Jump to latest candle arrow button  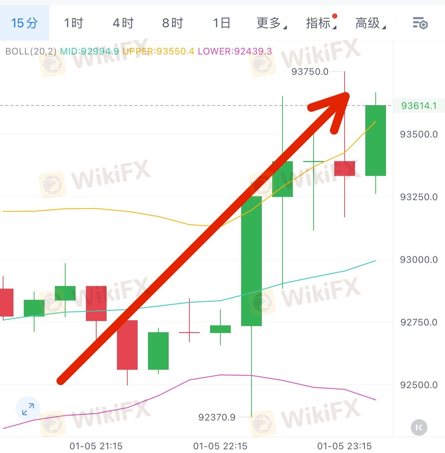point(419,428)
